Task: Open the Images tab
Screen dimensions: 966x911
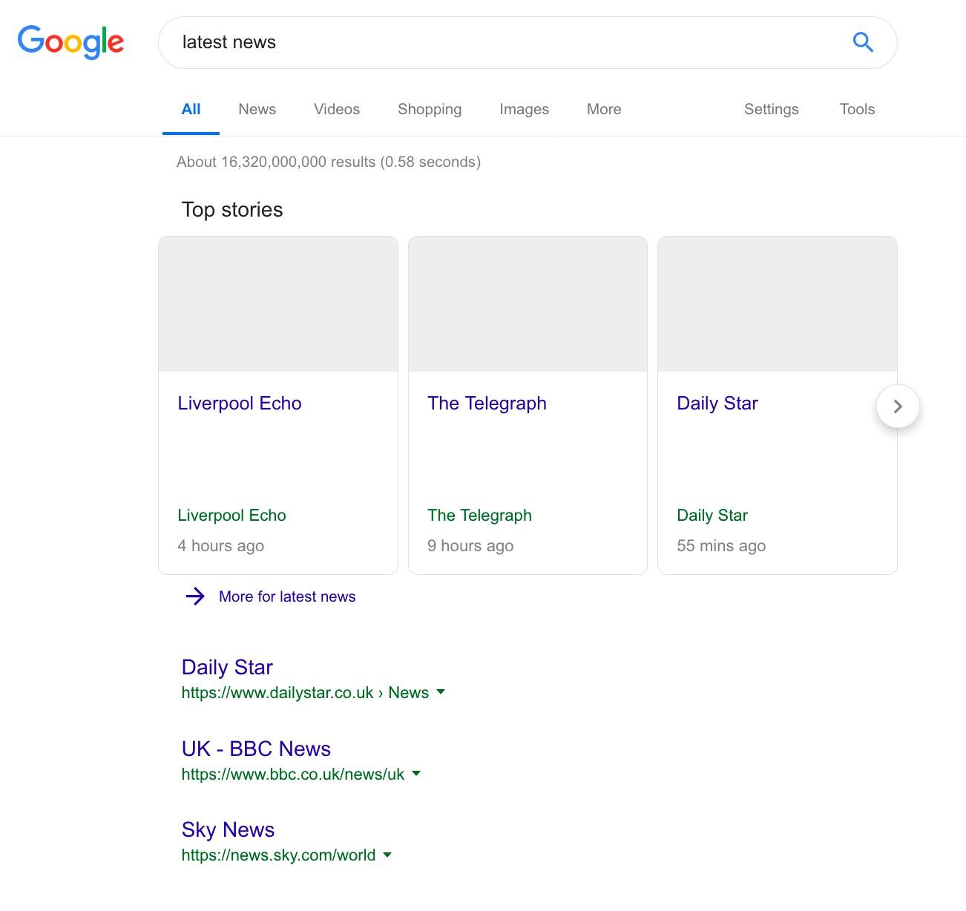Action: 524,109
